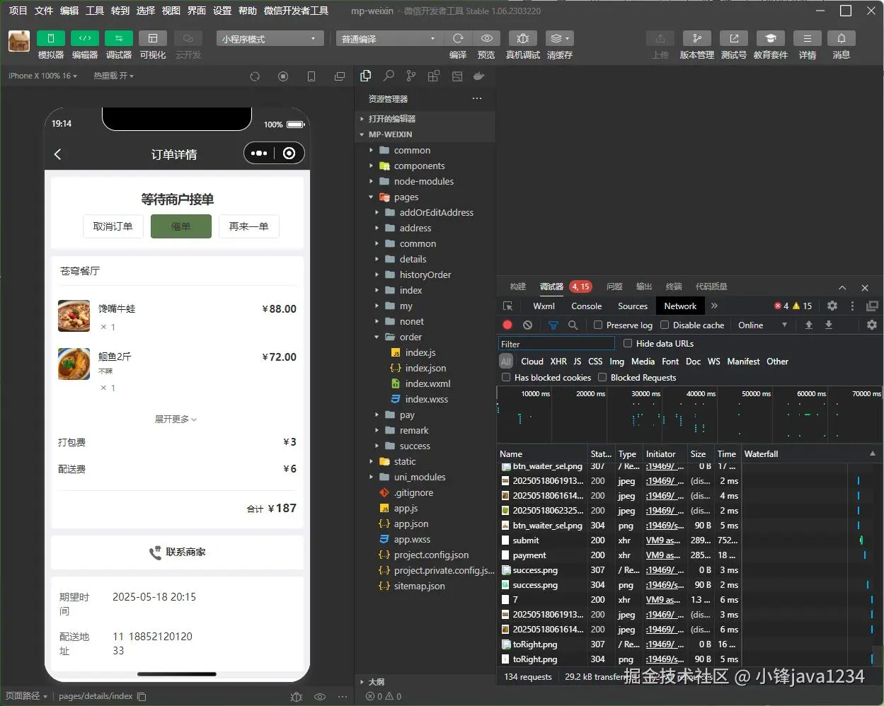Click the network Filter input field
The height and width of the screenshot is (706, 884).
coord(556,344)
